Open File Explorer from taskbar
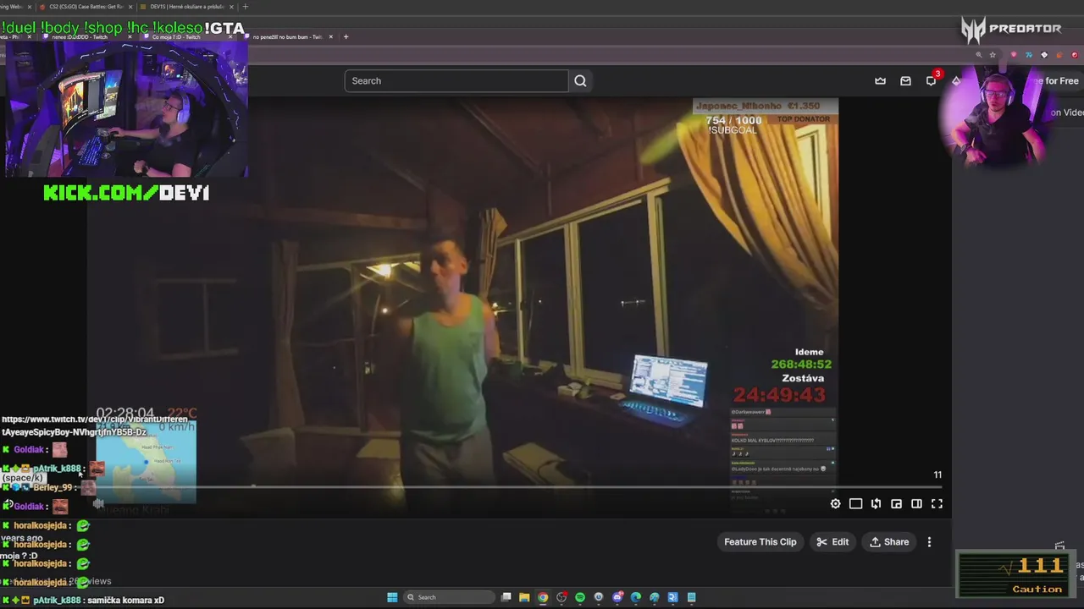This screenshot has height=609, width=1084. (524, 597)
